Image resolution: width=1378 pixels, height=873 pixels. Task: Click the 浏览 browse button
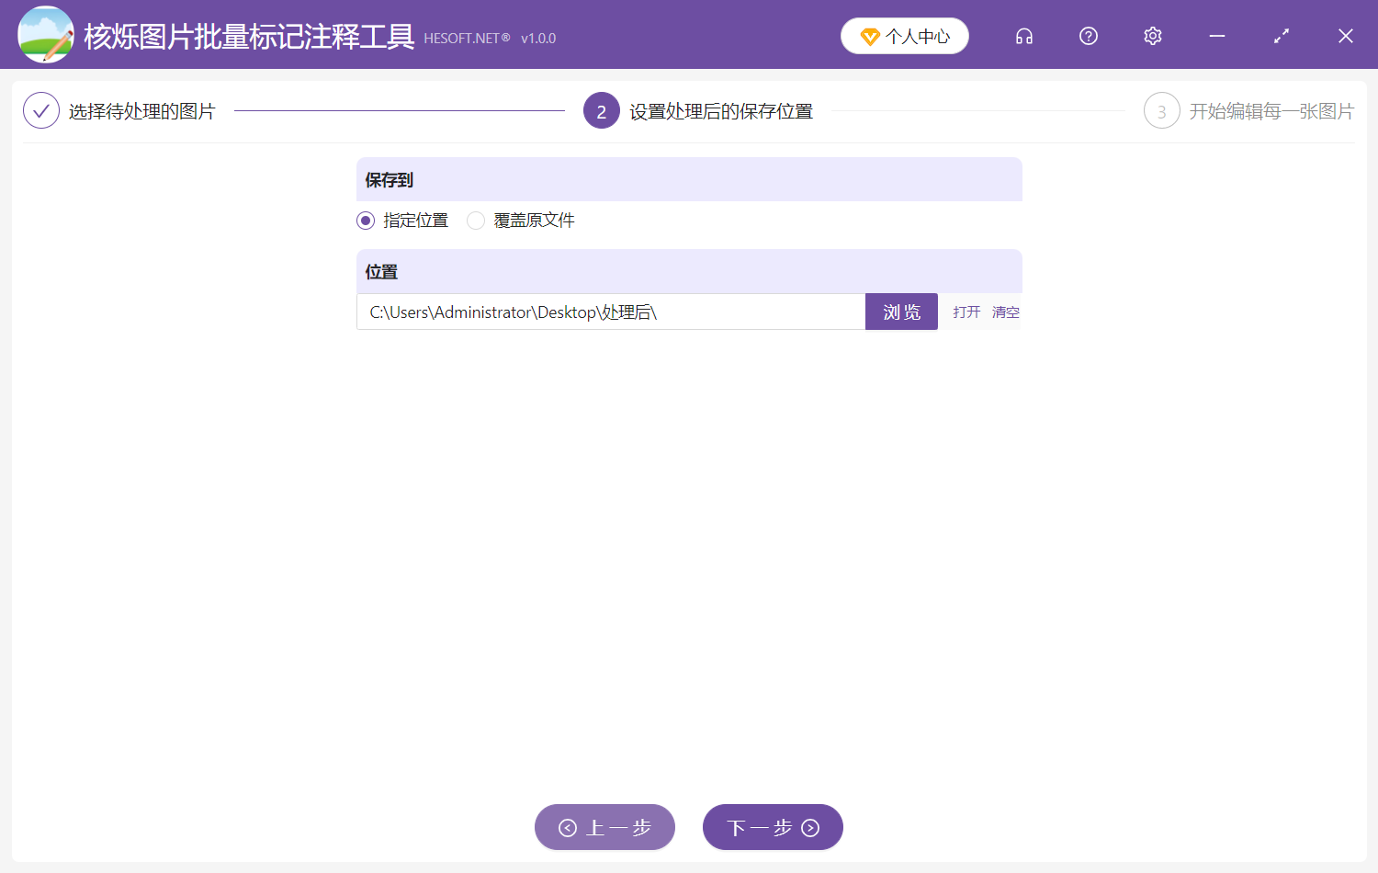point(901,312)
